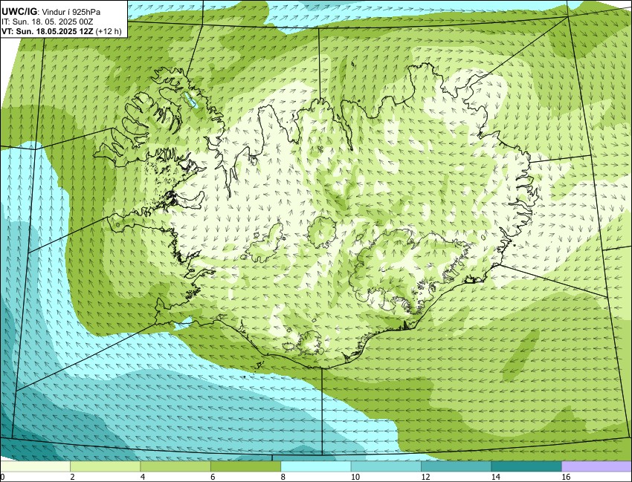
Task: Click the legend value '16'
Action: click(x=566, y=477)
